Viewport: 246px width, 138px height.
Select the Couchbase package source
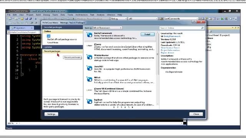(53, 43)
